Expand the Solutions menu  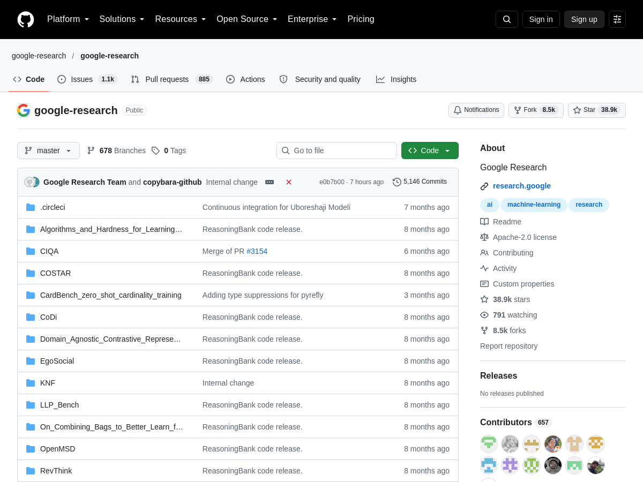[122, 19]
